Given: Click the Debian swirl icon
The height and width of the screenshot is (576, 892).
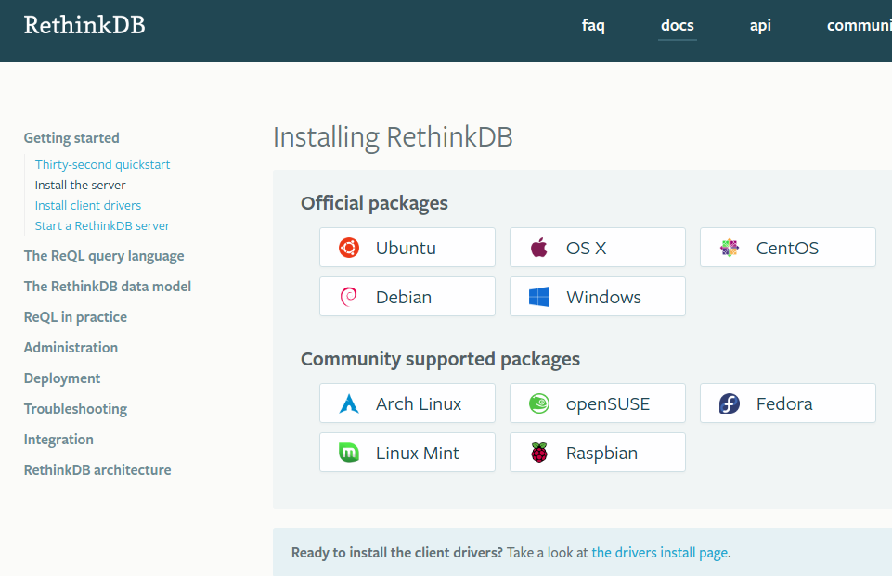Looking at the screenshot, I should tap(348, 297).
